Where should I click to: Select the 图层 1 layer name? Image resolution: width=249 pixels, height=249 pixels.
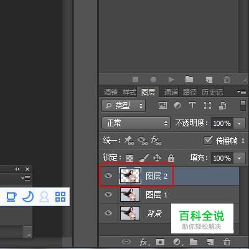(x=157, y=195)
